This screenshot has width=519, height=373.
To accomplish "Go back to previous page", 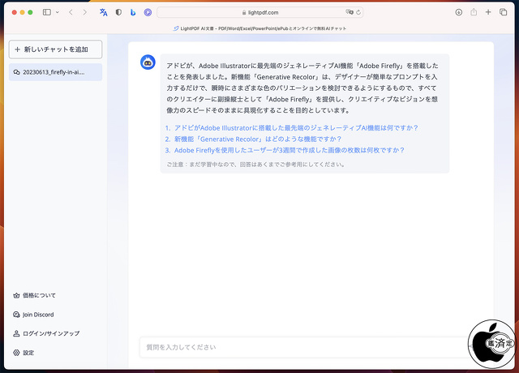I will (71, 12).
